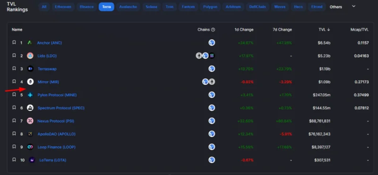Bookmark the Anchor (ANC) row

(x=14, y=42)
